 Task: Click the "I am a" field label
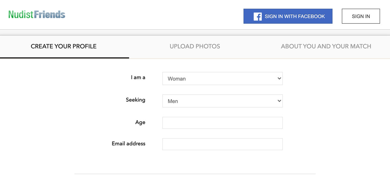[138, 77]
